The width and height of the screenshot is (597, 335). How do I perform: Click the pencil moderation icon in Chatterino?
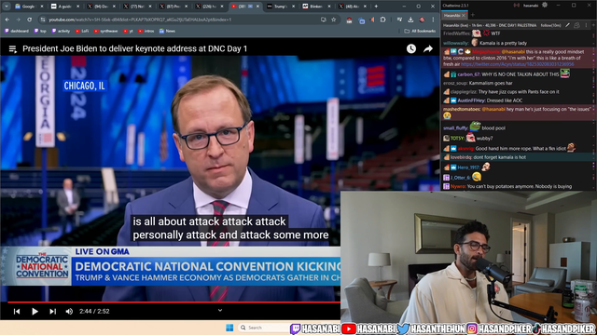click(x=567, y=25)
